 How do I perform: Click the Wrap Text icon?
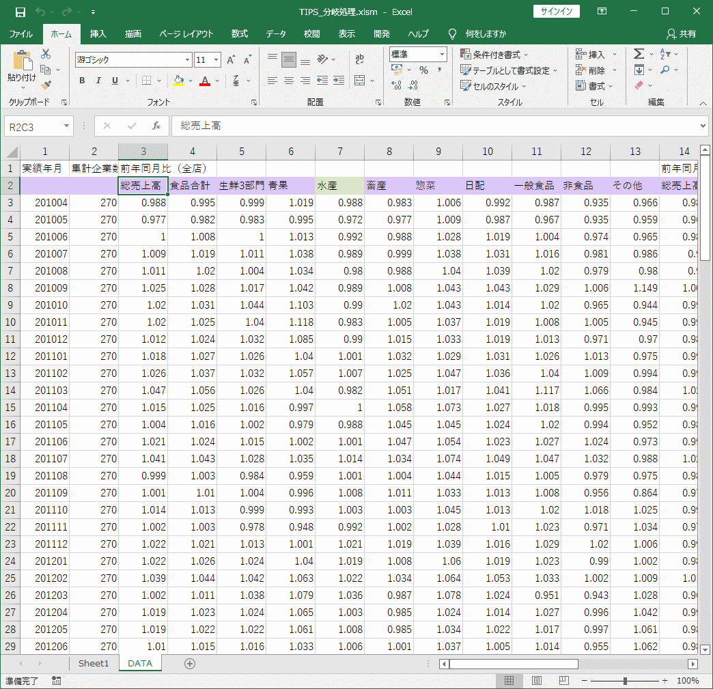tap(359, 59)
